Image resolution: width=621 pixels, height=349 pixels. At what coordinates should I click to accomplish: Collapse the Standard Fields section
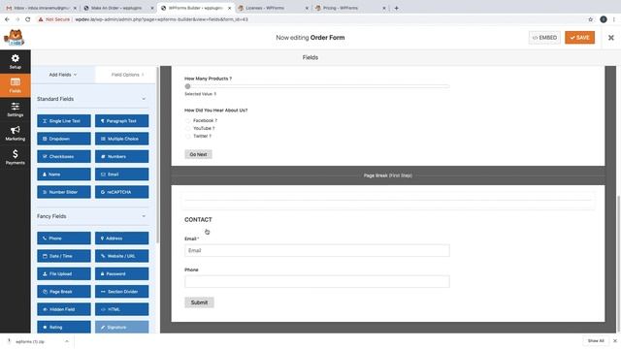[x=144, y=99]
